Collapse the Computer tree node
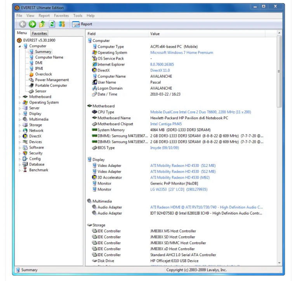The image size is (297, 281). point(20,46)
